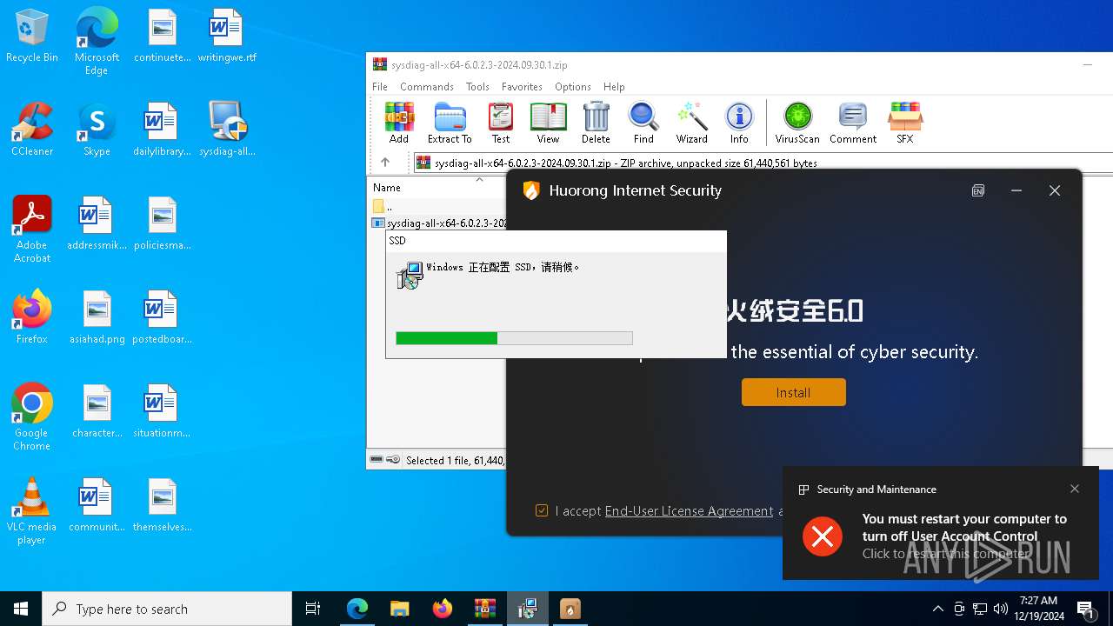
Task: Launch the WinRAR Wizard
Action: pos(692,123)
